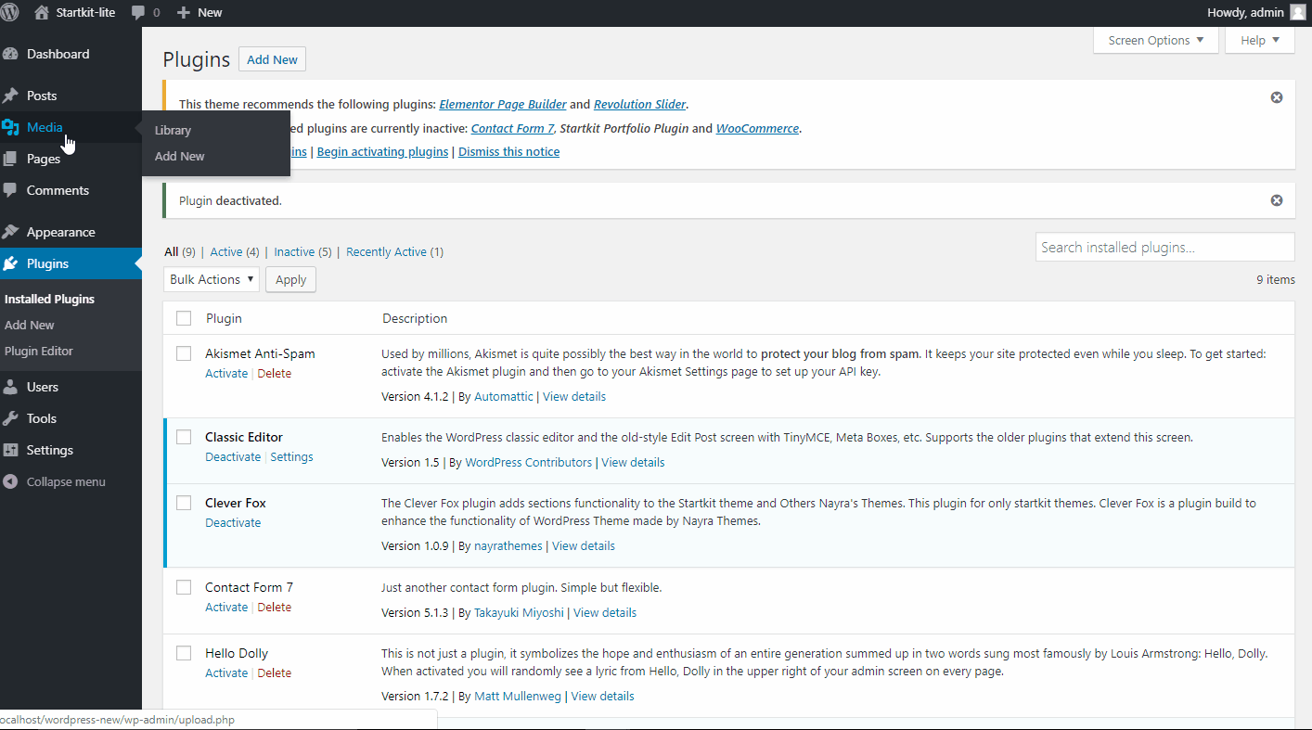
Task: Open Revolution Slider link
Action: pos(640,104)
